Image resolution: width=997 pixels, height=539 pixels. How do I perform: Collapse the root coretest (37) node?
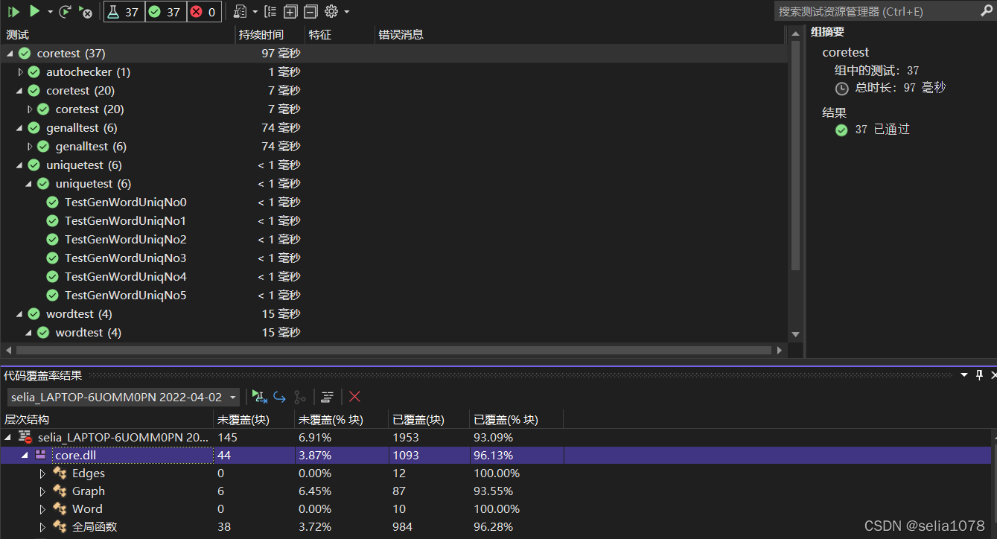(x=10, y=54)
